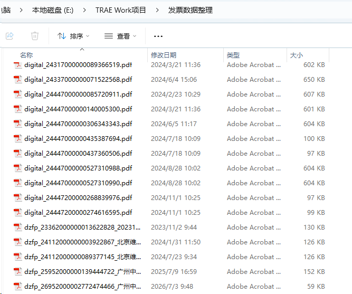Click size value 130 KB
The image size is (352, 294).
click(314, 227)
